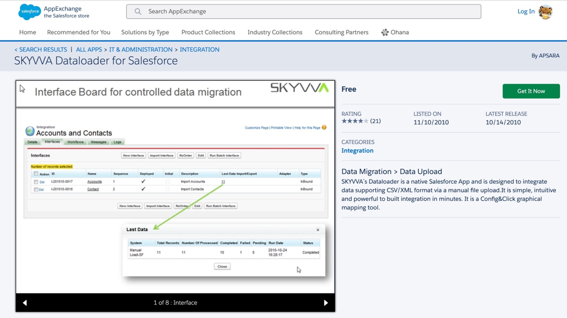Close the Last Data popup X
Viewport: 567px width, 318px height.
[x=318, y=230]
